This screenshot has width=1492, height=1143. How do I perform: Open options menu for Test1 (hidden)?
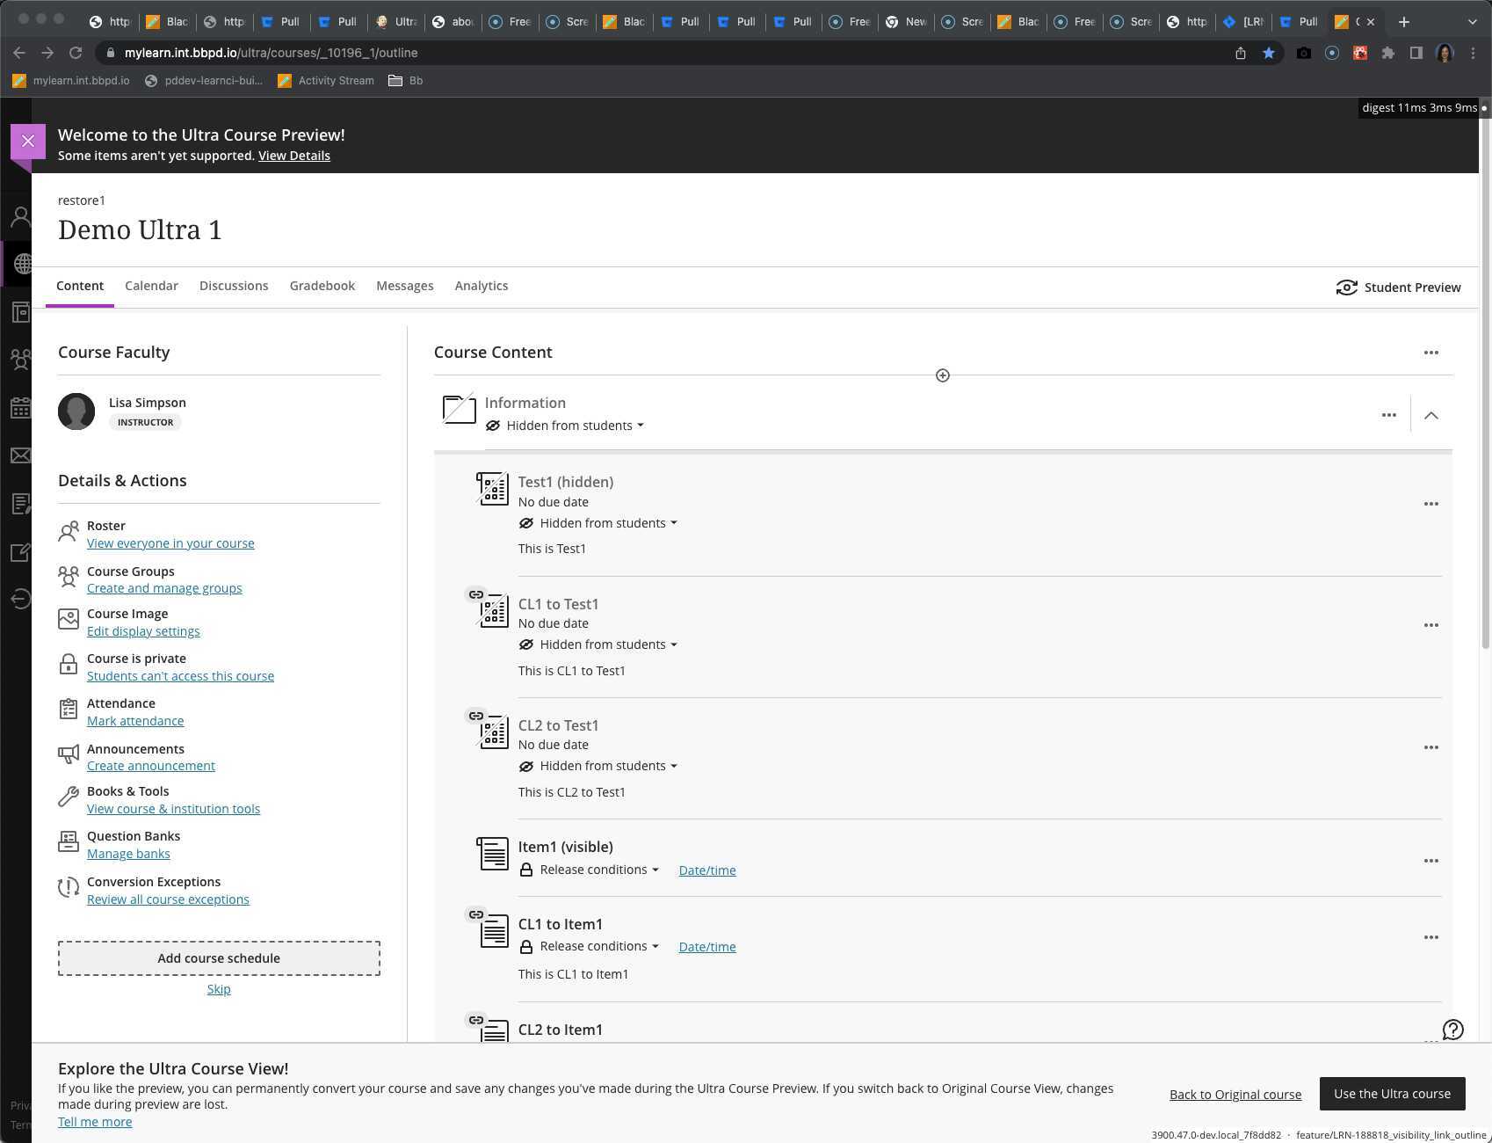(x=1430, y=504)
